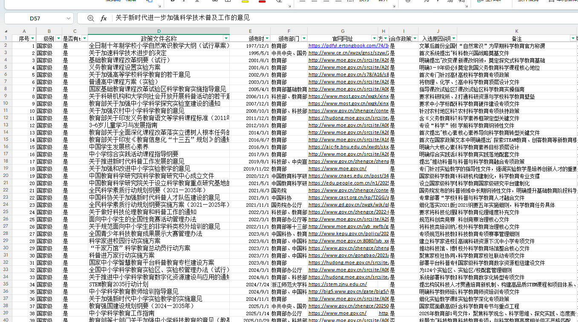The width and height of the screenshot is (578, 322).
Task: Click date cell 2024/7/24
Action: pyautogui.click(x=250, y=284)
